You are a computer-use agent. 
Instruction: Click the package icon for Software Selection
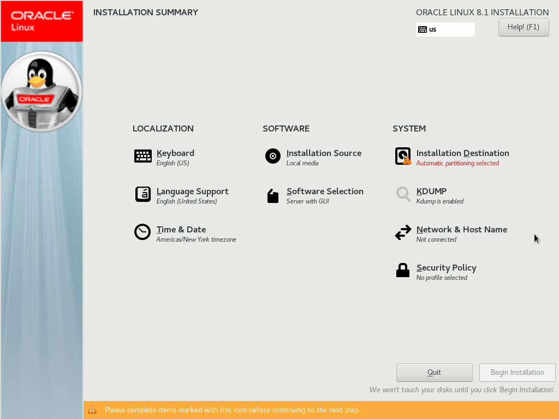tap(273, 196)
